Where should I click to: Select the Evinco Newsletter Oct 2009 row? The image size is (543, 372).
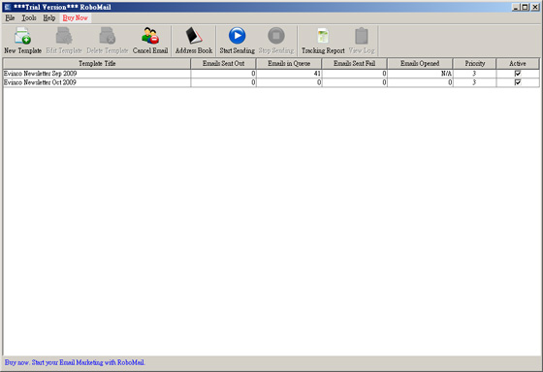pos(271,82)
